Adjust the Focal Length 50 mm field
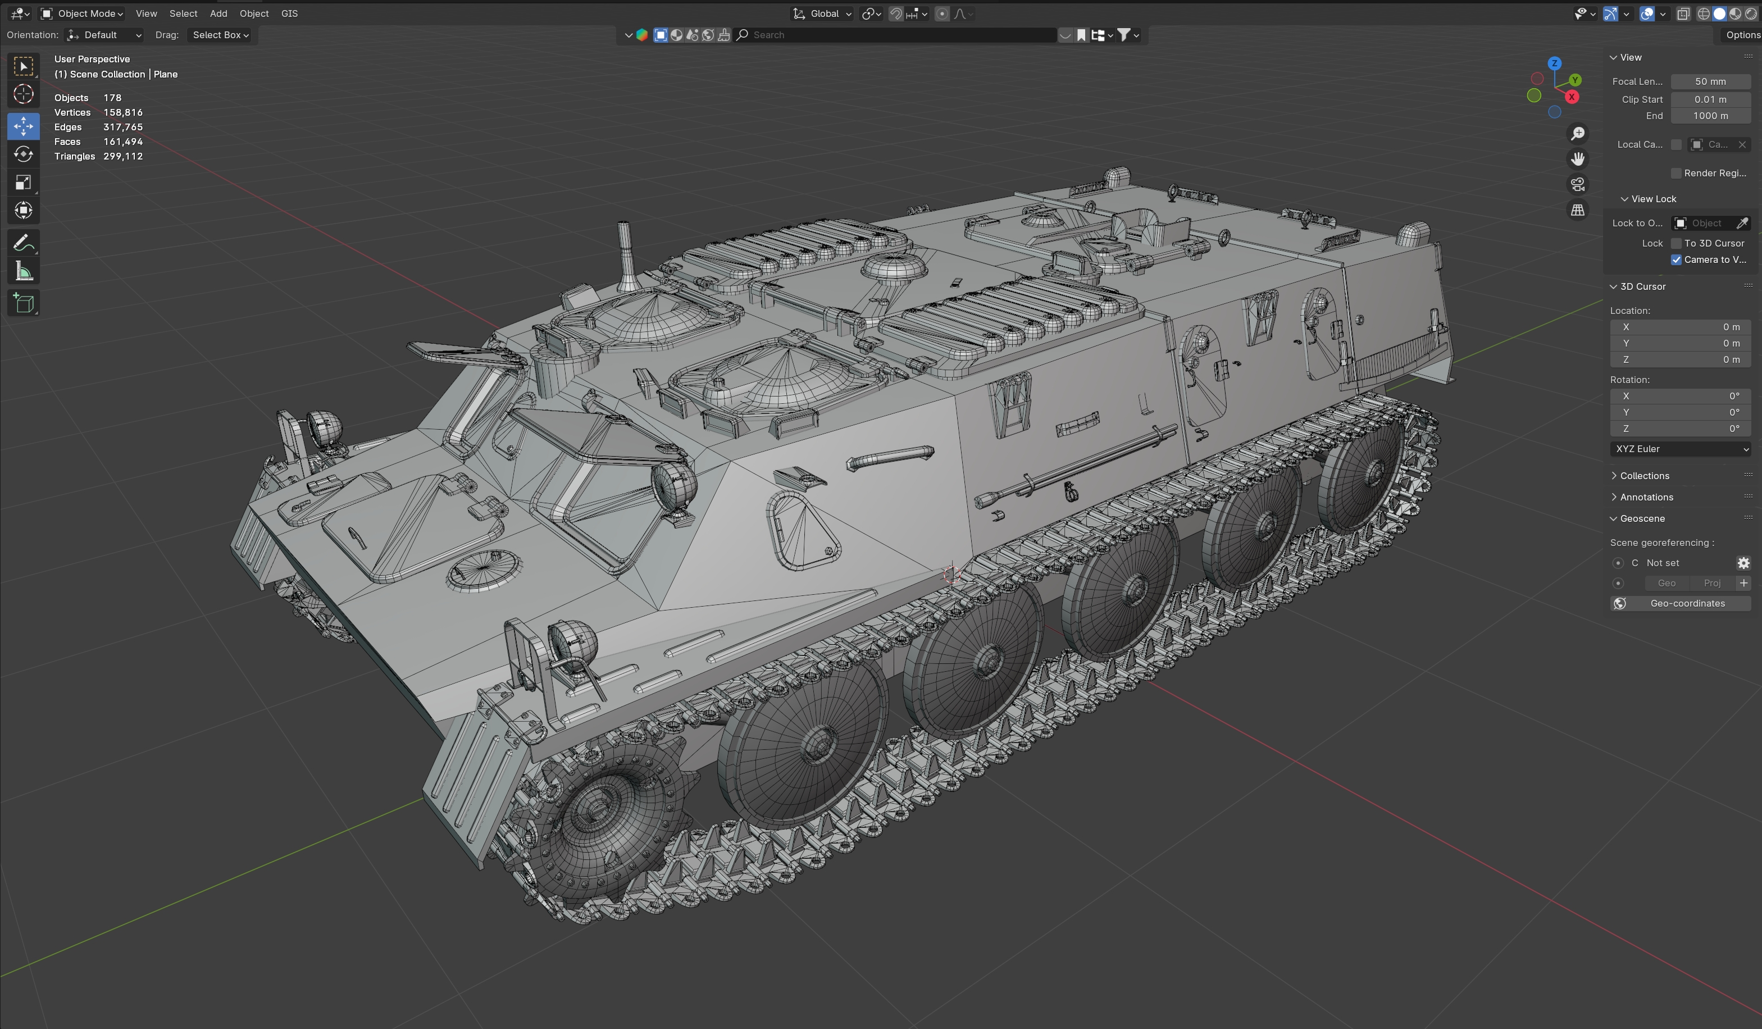Screen dimensions: 1762x1029 pos(1710,82)
